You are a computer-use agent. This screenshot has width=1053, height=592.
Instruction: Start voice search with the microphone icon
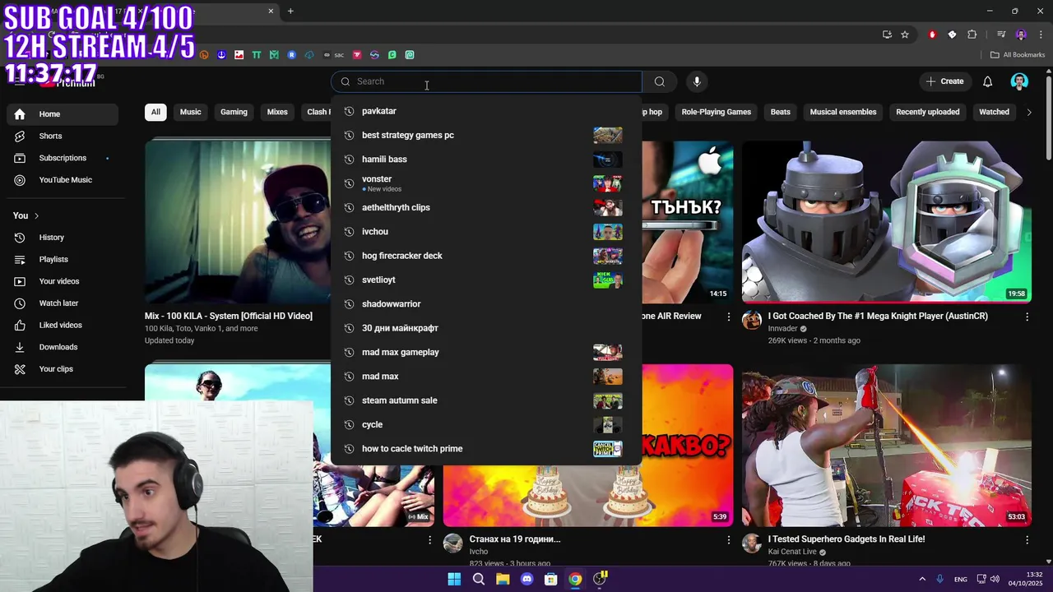(x=697, y=81)
